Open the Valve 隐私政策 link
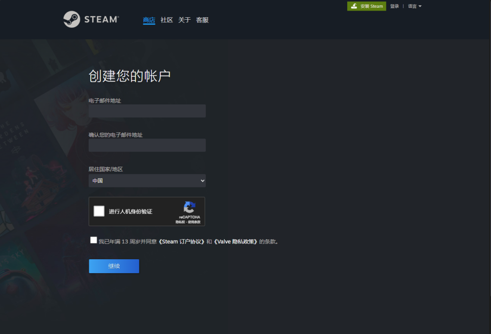Screen dimensions: 491x334 pyautogui.click(x=236, y=242)
